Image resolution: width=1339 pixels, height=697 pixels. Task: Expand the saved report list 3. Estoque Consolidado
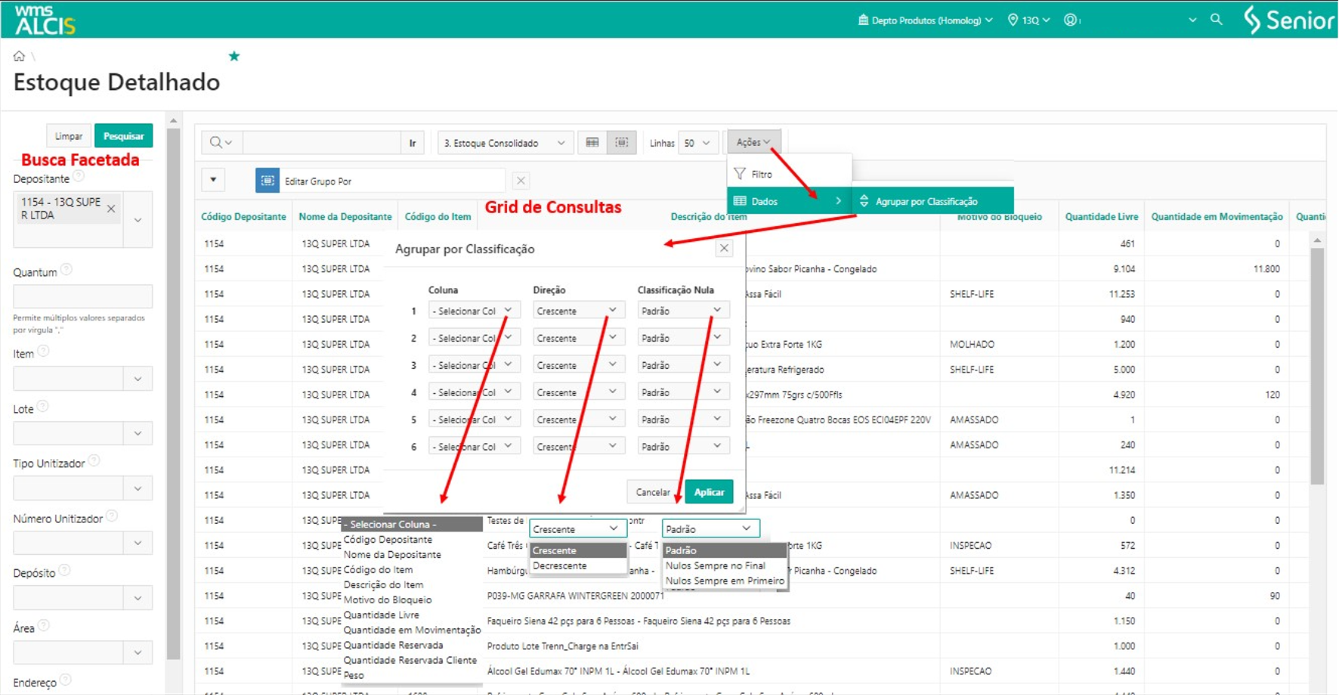(x=504, y=143)
